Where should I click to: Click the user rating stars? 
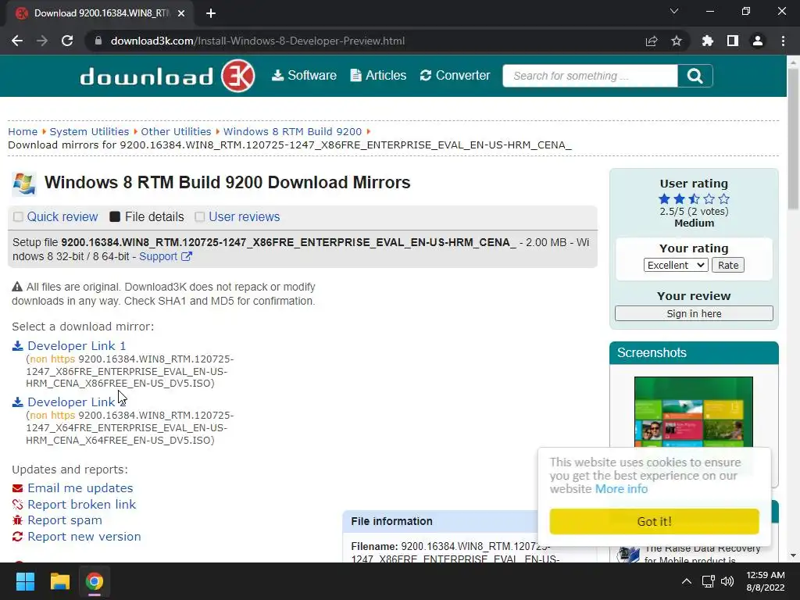click(x=694, y=199)
